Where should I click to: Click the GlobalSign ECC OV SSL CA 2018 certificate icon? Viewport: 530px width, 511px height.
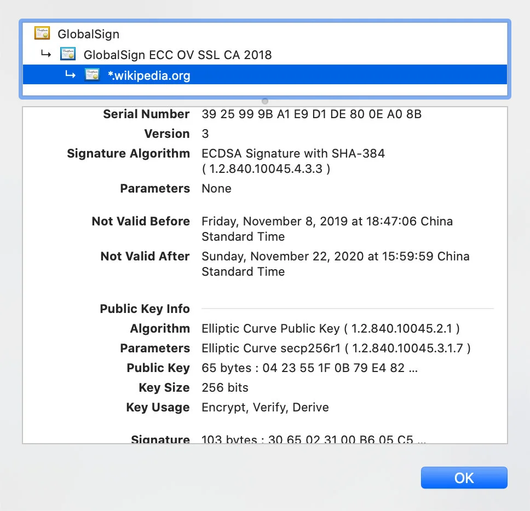67,54
